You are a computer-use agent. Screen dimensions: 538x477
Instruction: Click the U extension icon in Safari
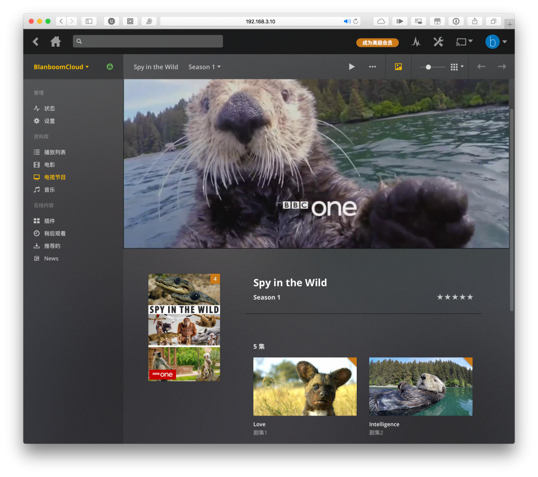111,22
